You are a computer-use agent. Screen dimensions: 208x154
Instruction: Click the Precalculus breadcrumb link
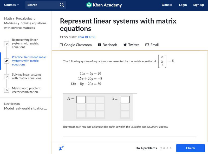tap(24, 19)
